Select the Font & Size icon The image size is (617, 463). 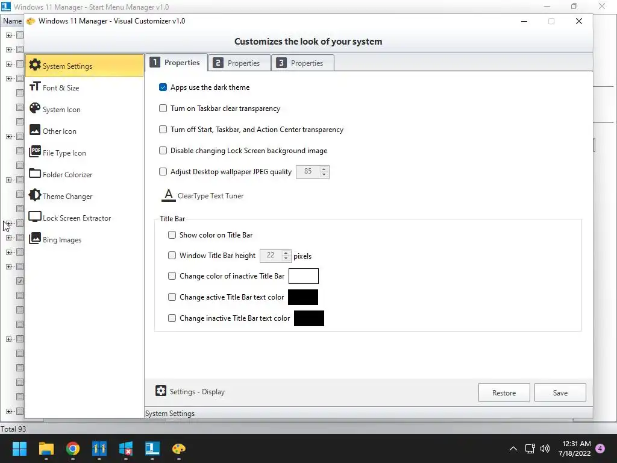[35, 86]
